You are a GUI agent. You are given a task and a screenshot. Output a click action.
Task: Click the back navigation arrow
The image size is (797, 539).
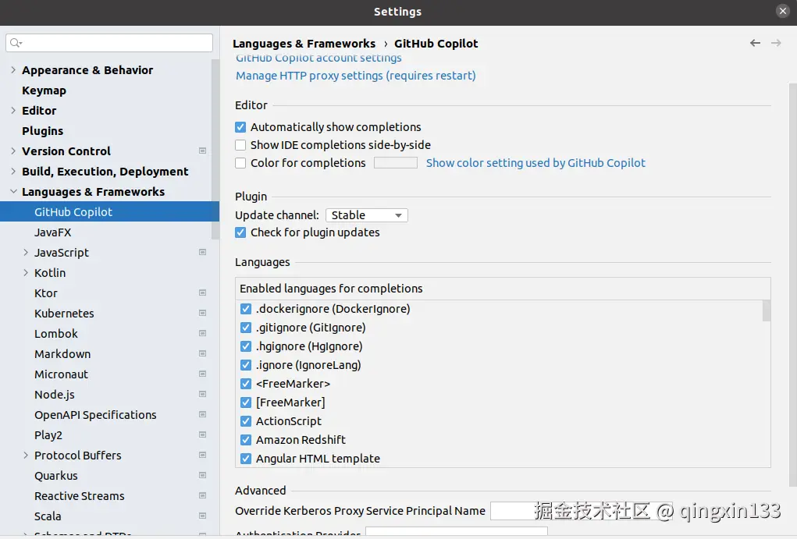(x=755, y=44)
